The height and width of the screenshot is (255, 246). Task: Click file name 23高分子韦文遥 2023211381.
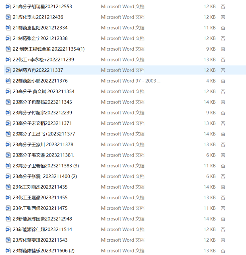pos(44,155)
